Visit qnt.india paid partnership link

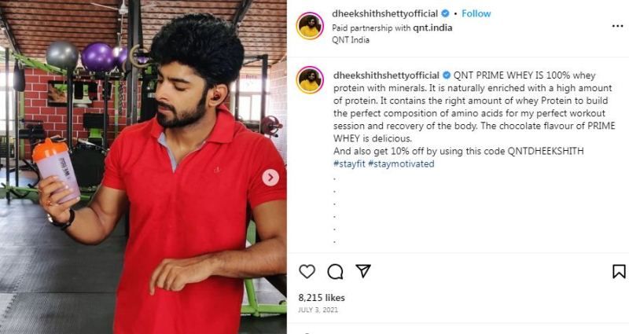pyautogui.click(x=432, y=28)
